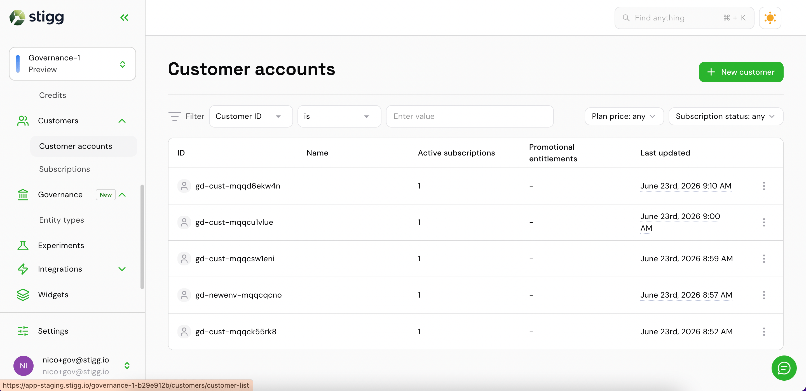The width and height of the screenshot is (806, 391).
Task: Click customer gd-newenv-mqqcqcno ID
Action: tap(238, 295)
